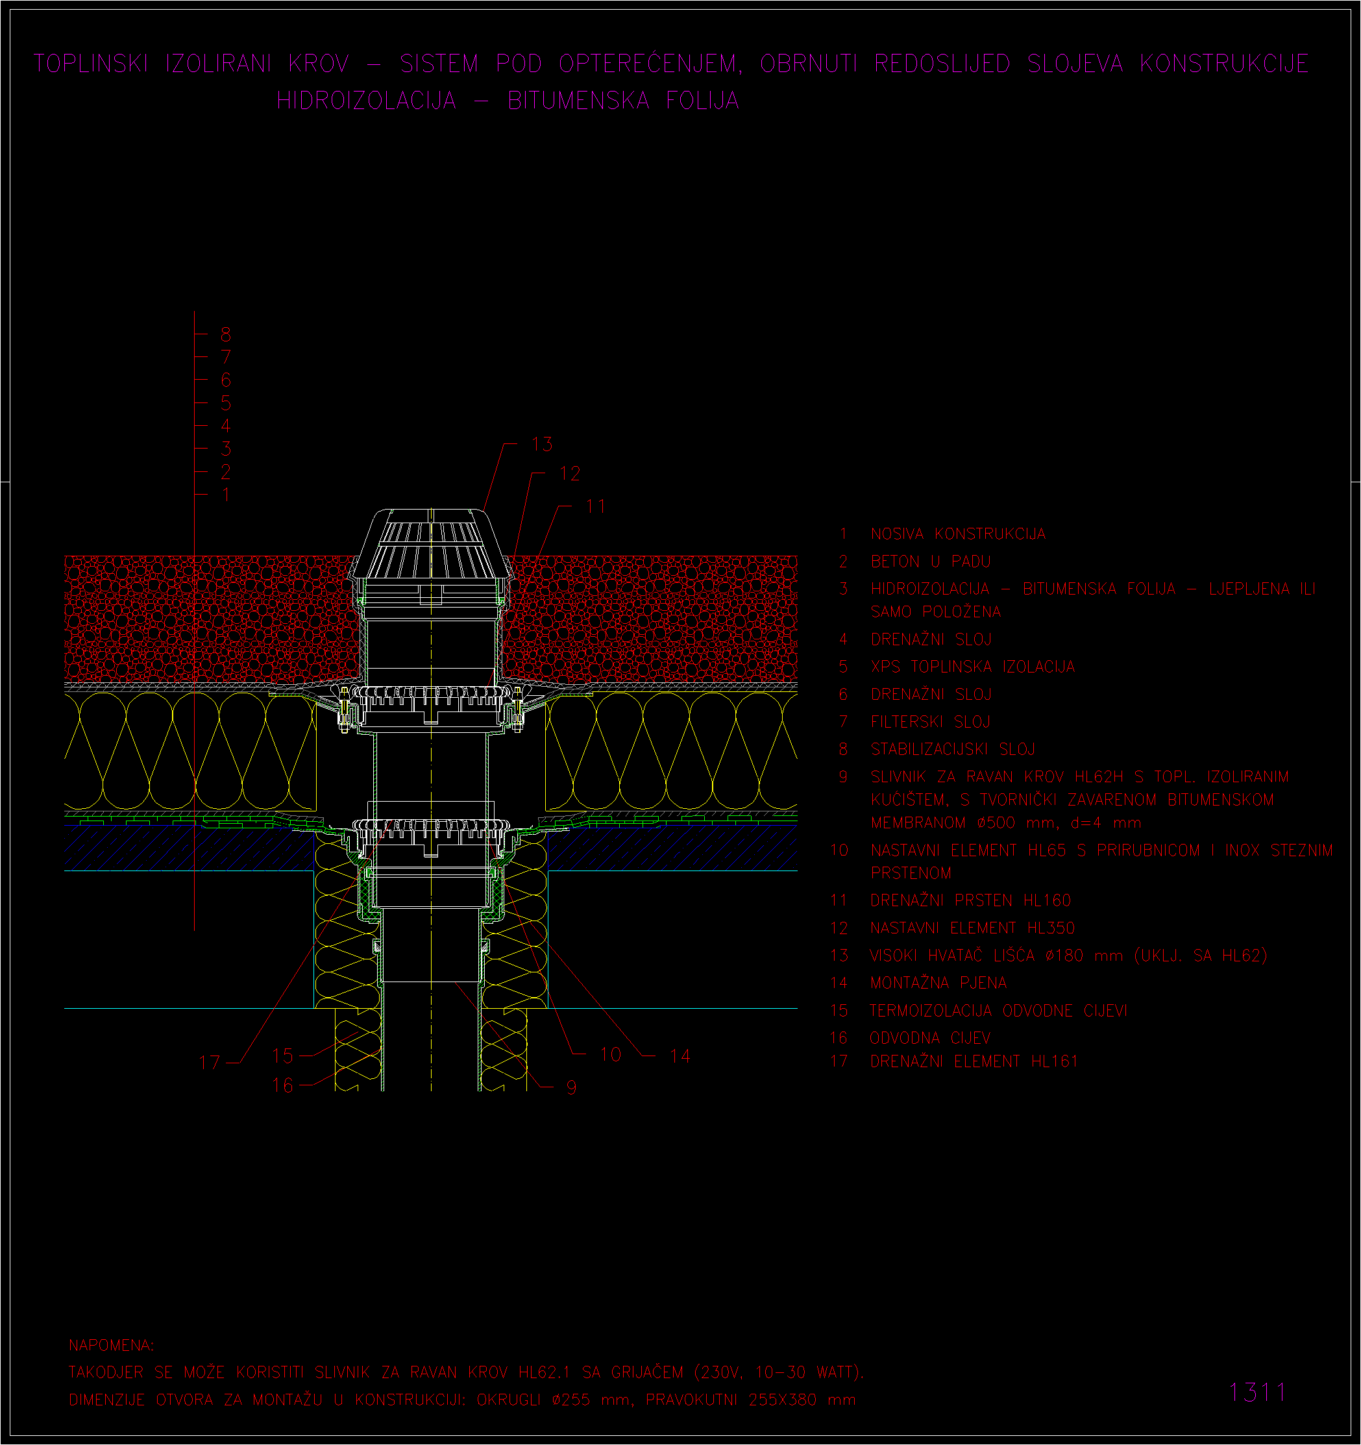Screen dimensions: 1361x1445
Task: Select the yellow XPS insulation block on the right
Action: coord(672,751)
